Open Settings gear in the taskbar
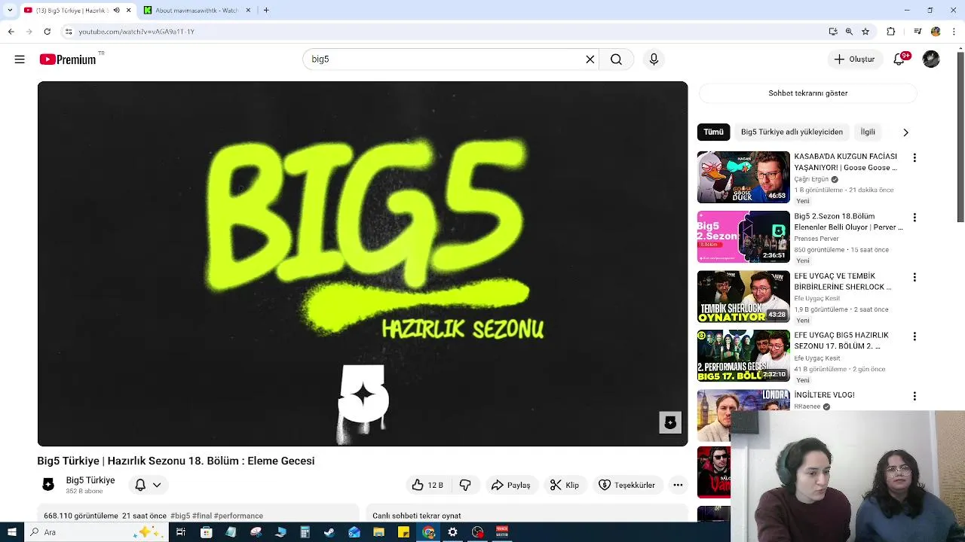The width and height of the screenshot is (965, 542). pyautogui.click(x=452, y=532)
